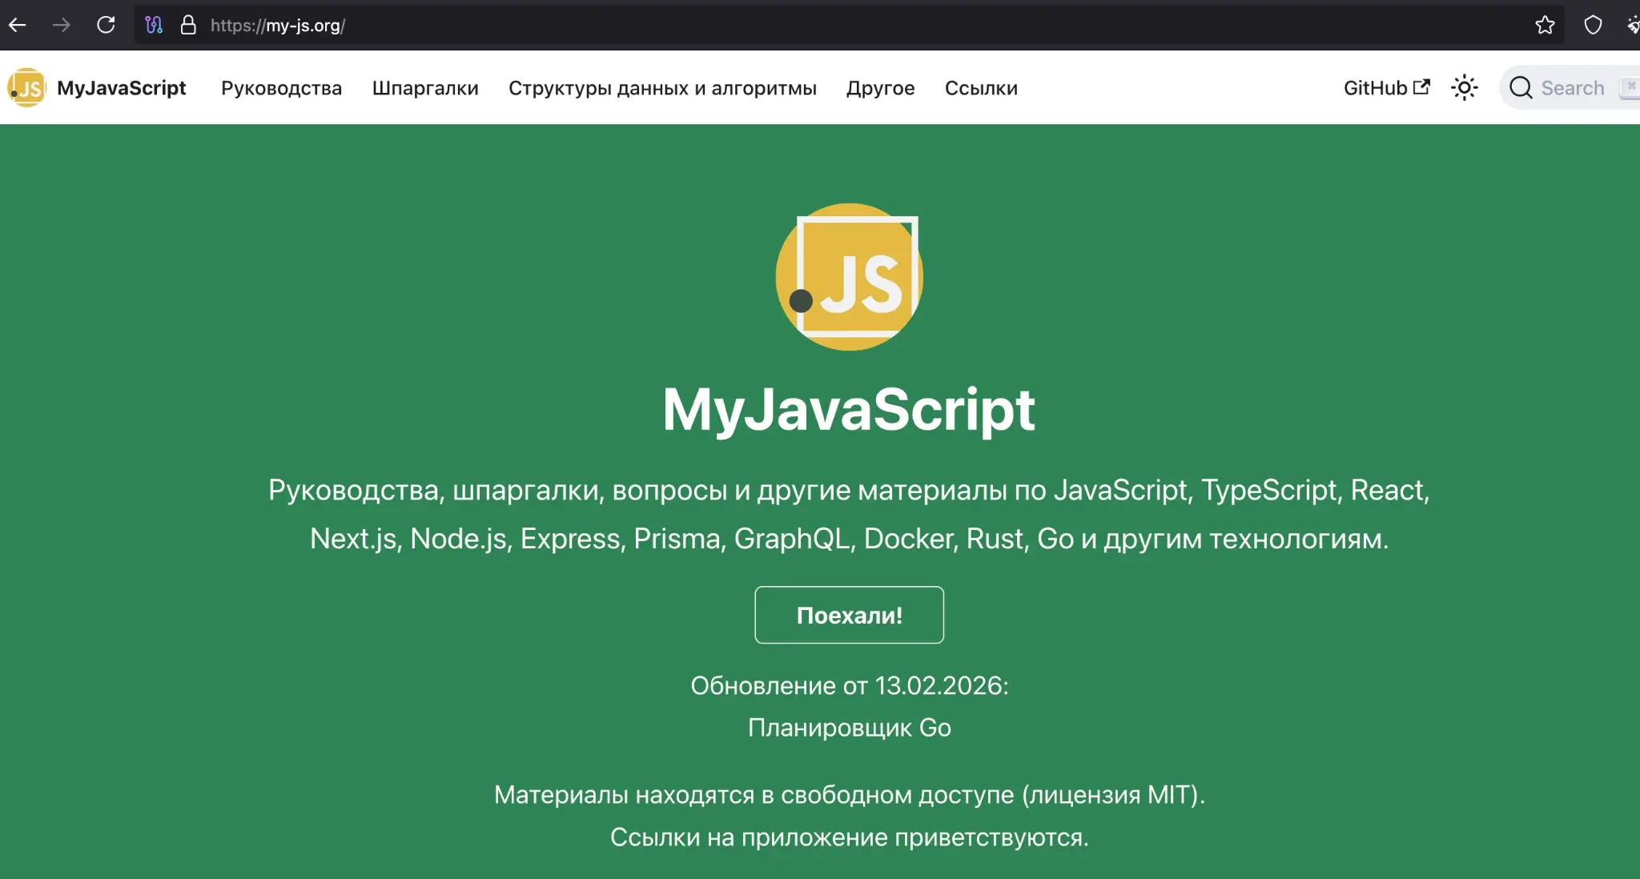Click the address bar URL my-js.org
Viewport: 1640px width, 879px height.
(x=278, y=25)
